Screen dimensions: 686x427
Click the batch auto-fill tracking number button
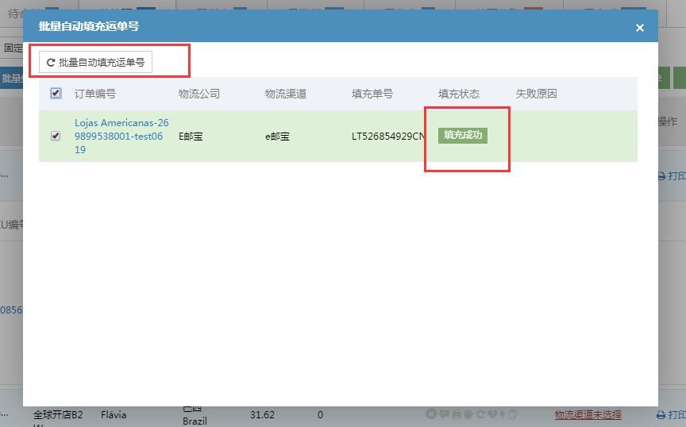tap(95, 62)
